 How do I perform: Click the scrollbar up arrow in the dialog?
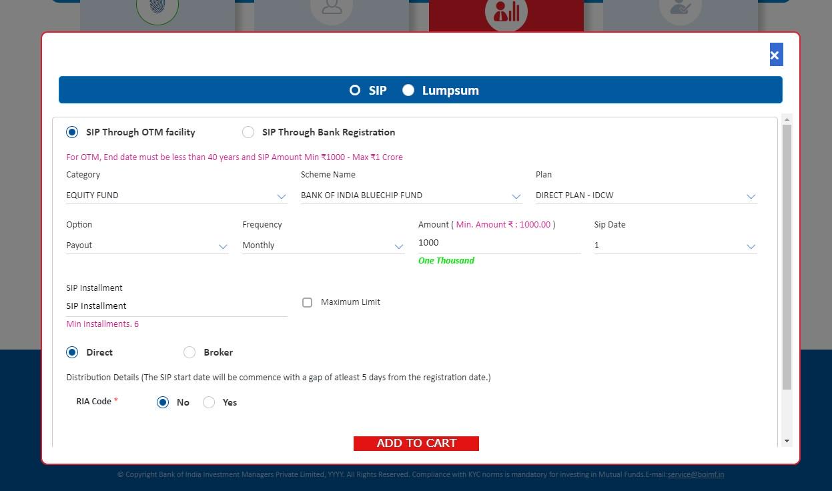tap(787, 119)
